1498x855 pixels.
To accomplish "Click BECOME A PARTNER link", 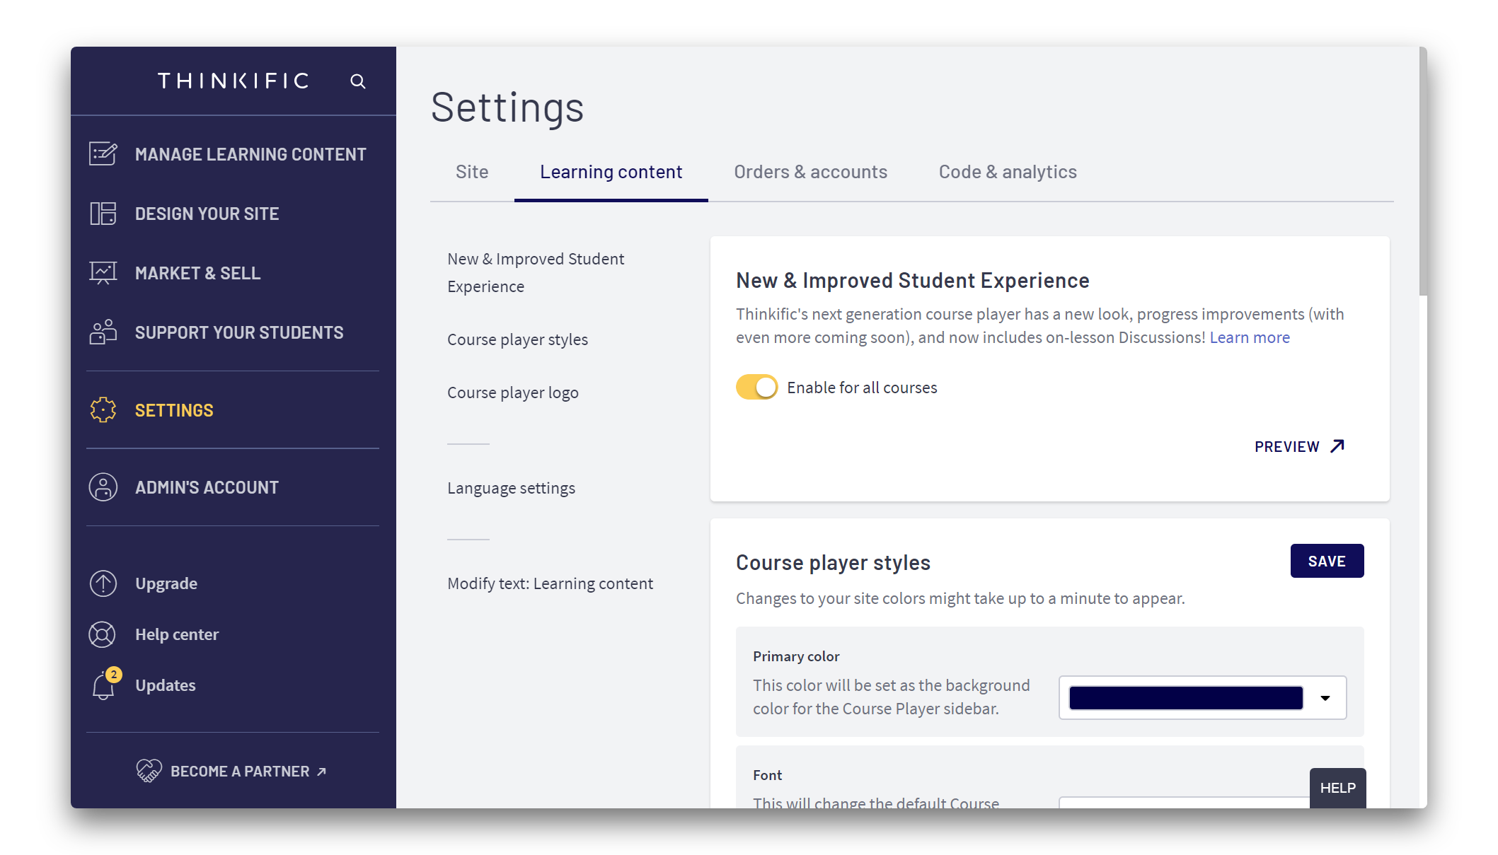I will coord(241,771).
